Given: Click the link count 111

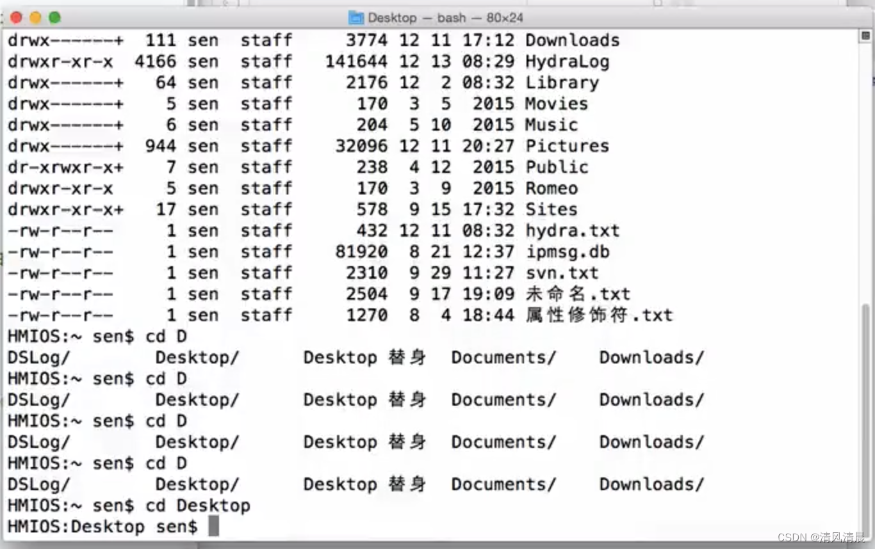Looking at the screenshot, I should pyautogui.click(x=160, y=40).
